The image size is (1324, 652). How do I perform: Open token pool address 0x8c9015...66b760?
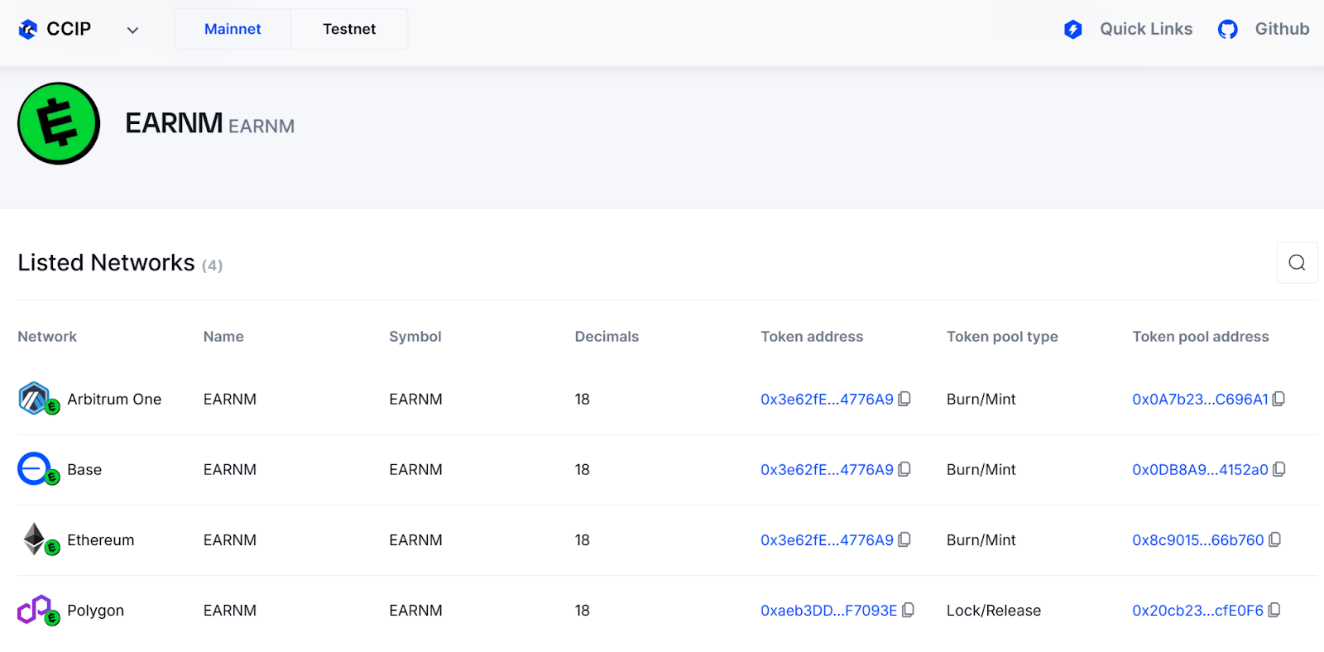(1197, 539)
